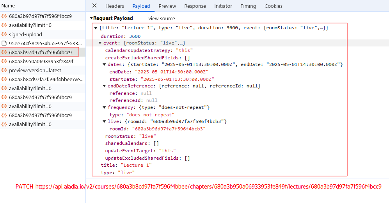Go to the Initiator tab
This screenshot has width=389, height=203.
(x=223, y=6)
